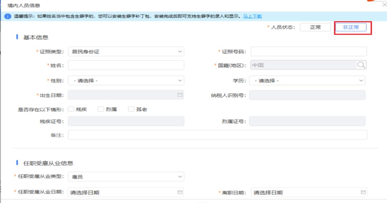The width and height of the screenshot is (387, 203).
Task: Open the 任职受雇从业类型 dropdown
Action: click(x=126, y=177)
